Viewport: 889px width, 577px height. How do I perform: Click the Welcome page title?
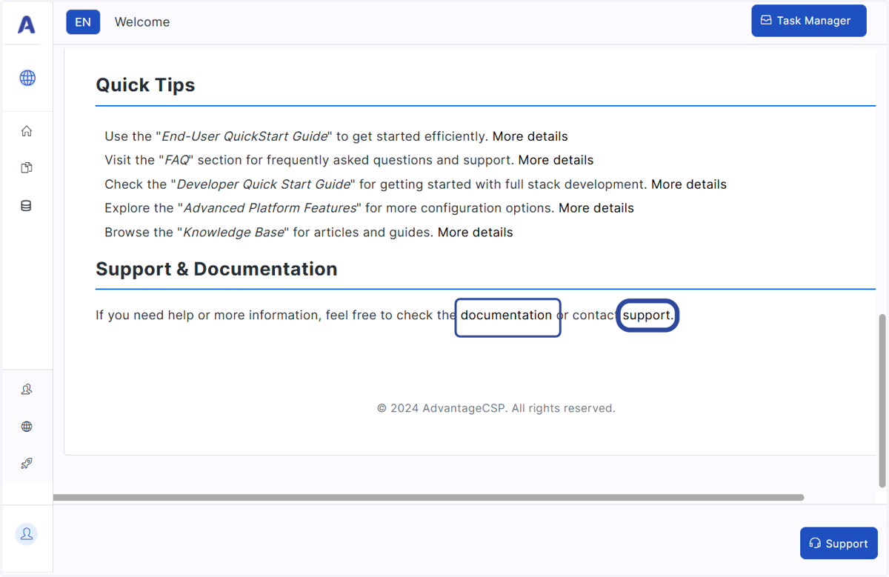[142, 22]
